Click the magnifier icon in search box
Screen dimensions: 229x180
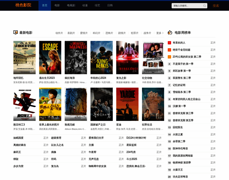(205, 6)
